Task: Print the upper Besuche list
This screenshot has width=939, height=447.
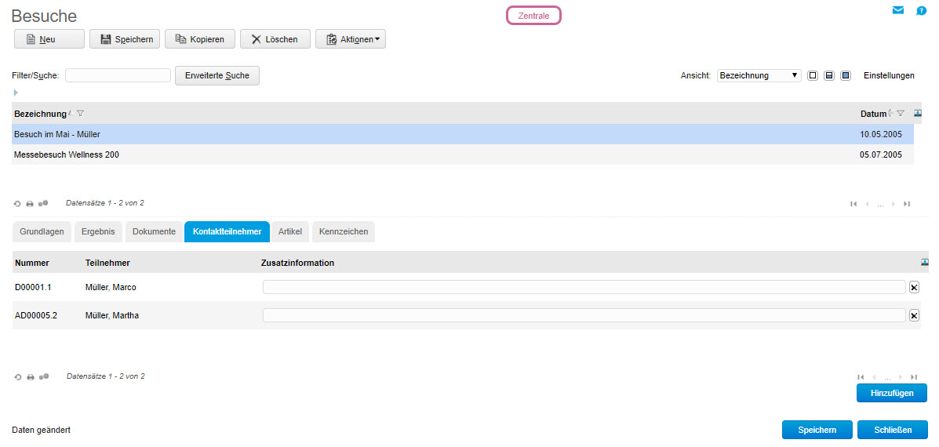Action: 30,203
